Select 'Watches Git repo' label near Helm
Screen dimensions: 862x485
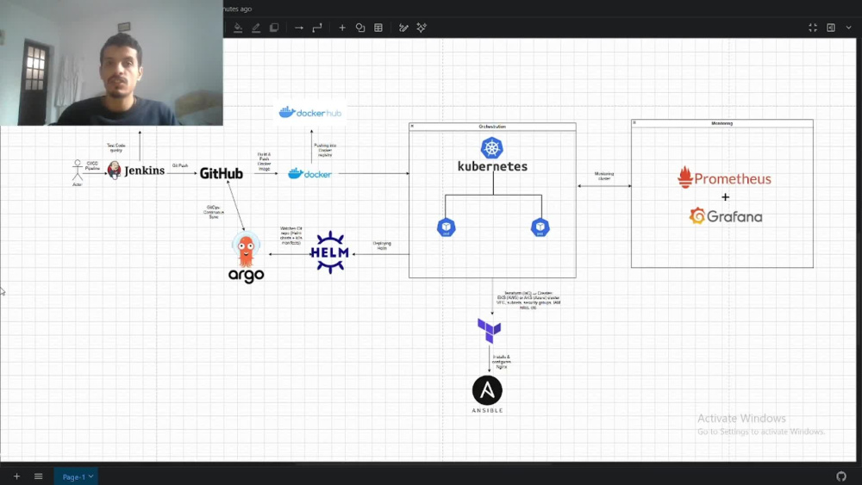[x=290, y=235]
